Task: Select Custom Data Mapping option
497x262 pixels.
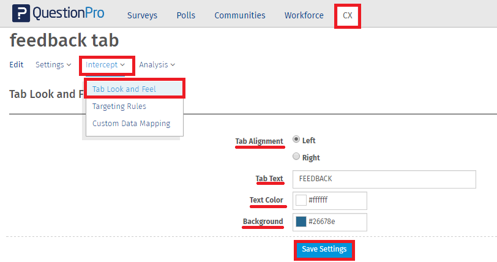Action: point(131,124)
